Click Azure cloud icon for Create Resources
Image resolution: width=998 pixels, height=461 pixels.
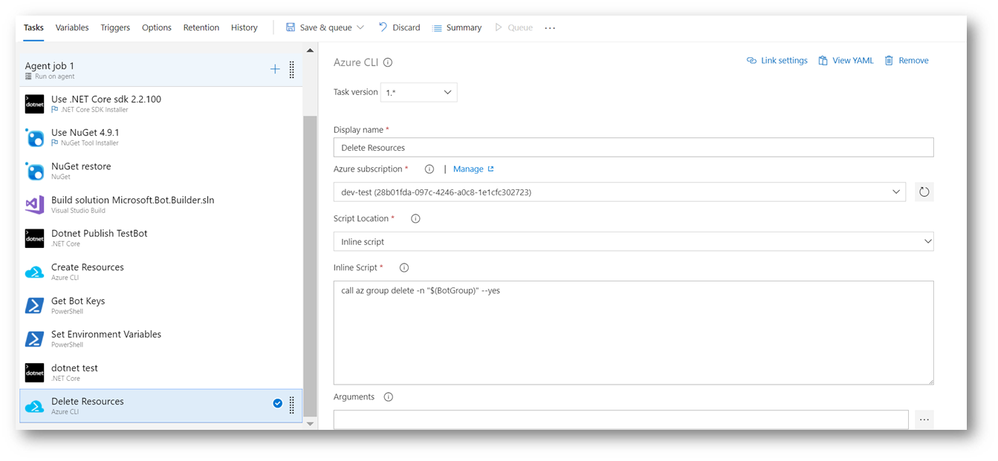(34, 272)
